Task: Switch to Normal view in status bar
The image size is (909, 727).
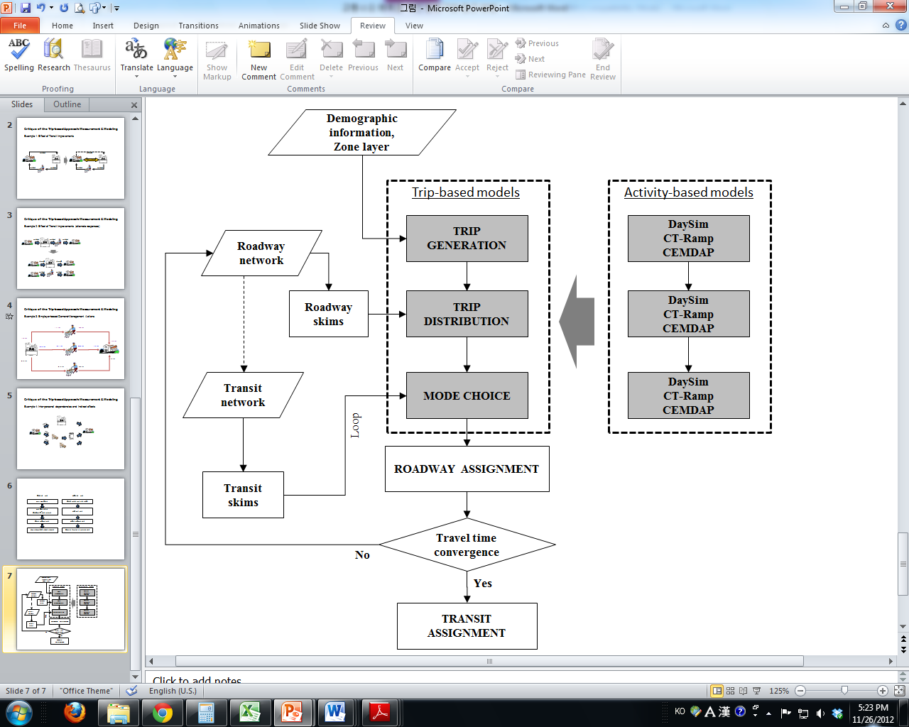Action: pos(717,691)
